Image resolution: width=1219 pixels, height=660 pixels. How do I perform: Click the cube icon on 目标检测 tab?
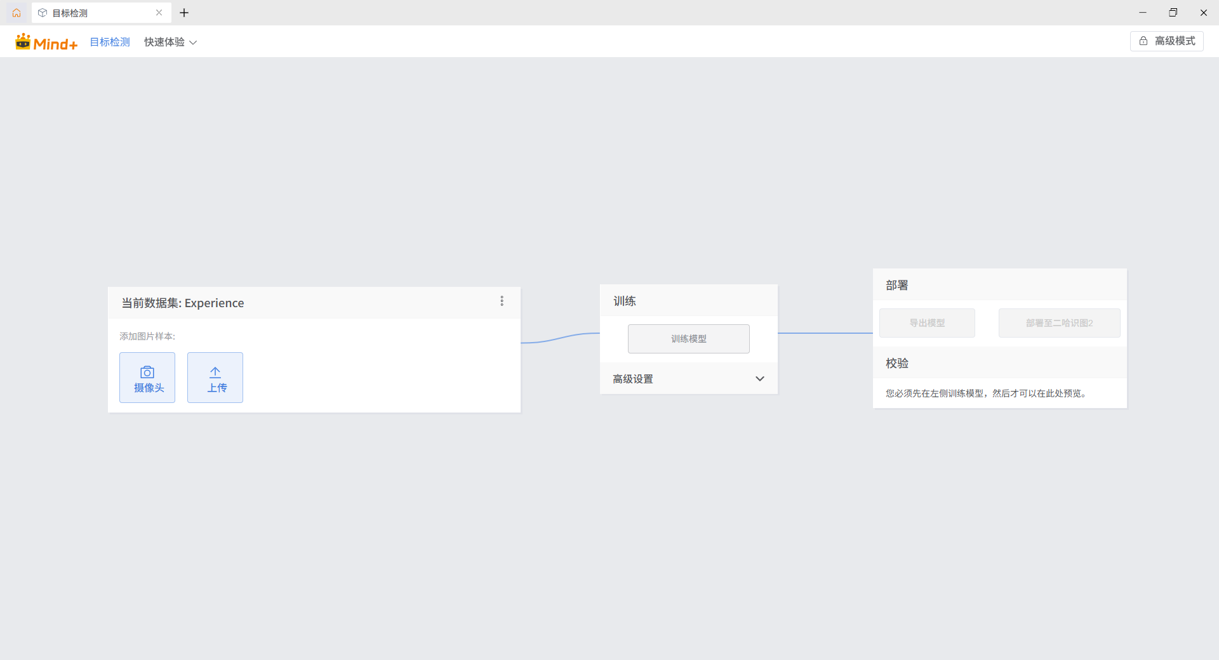tap(43, 13)
